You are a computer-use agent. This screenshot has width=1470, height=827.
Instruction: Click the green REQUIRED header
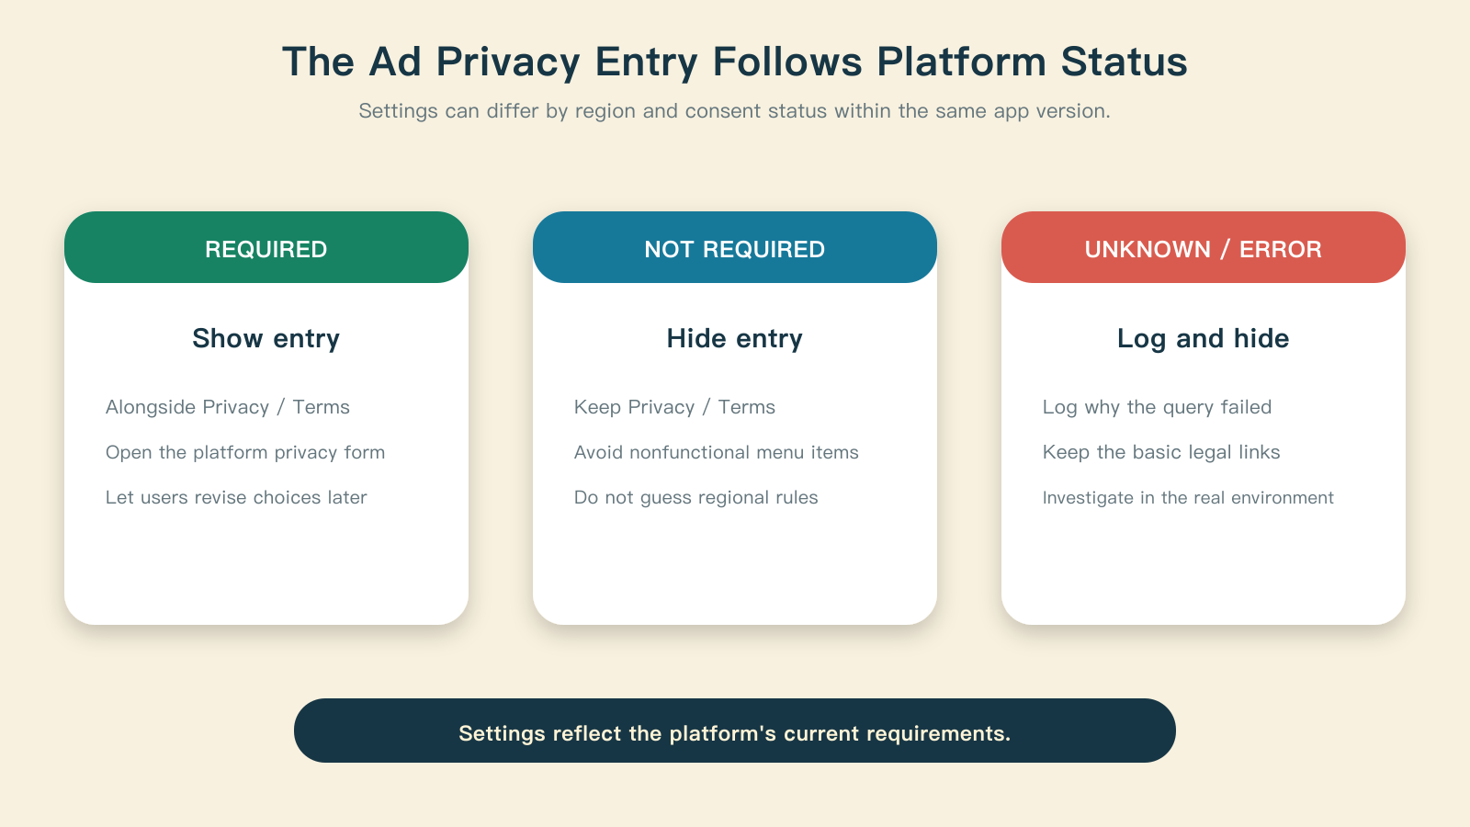click(x=266, y=247)
